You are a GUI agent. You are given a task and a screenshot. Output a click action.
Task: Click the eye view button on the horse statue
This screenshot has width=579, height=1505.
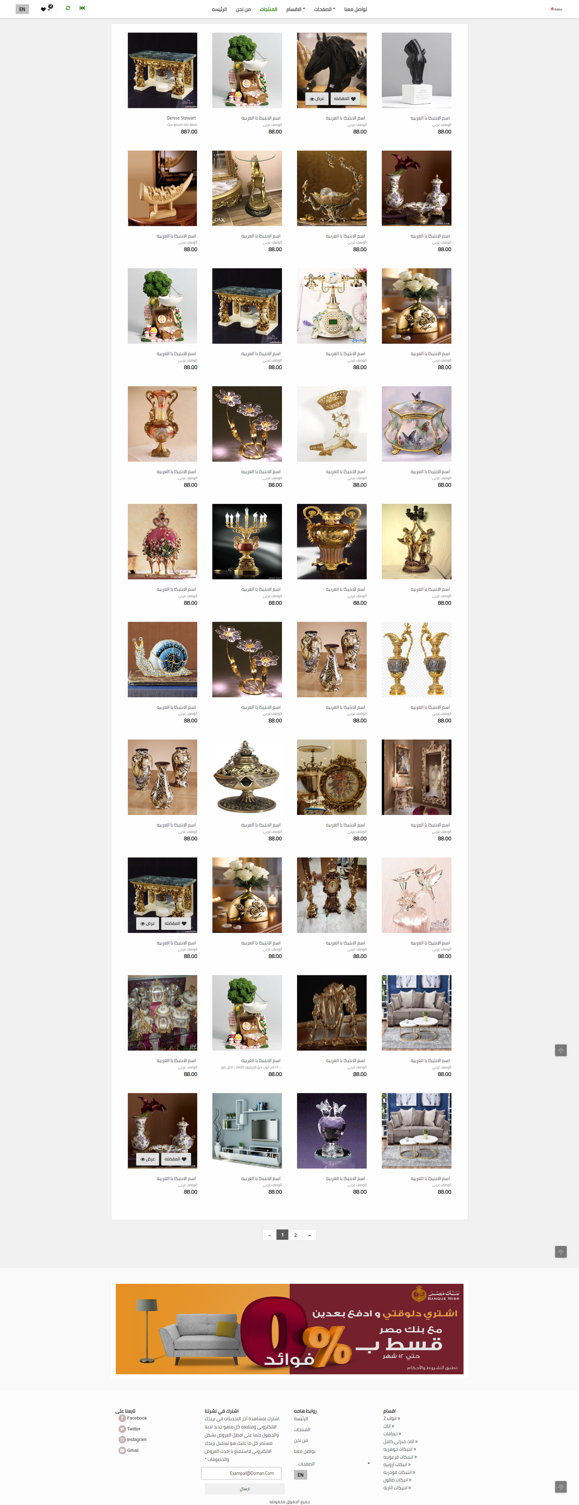317,99
